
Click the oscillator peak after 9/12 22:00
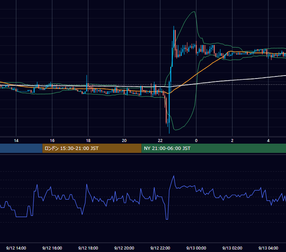(x=174, y=176)
